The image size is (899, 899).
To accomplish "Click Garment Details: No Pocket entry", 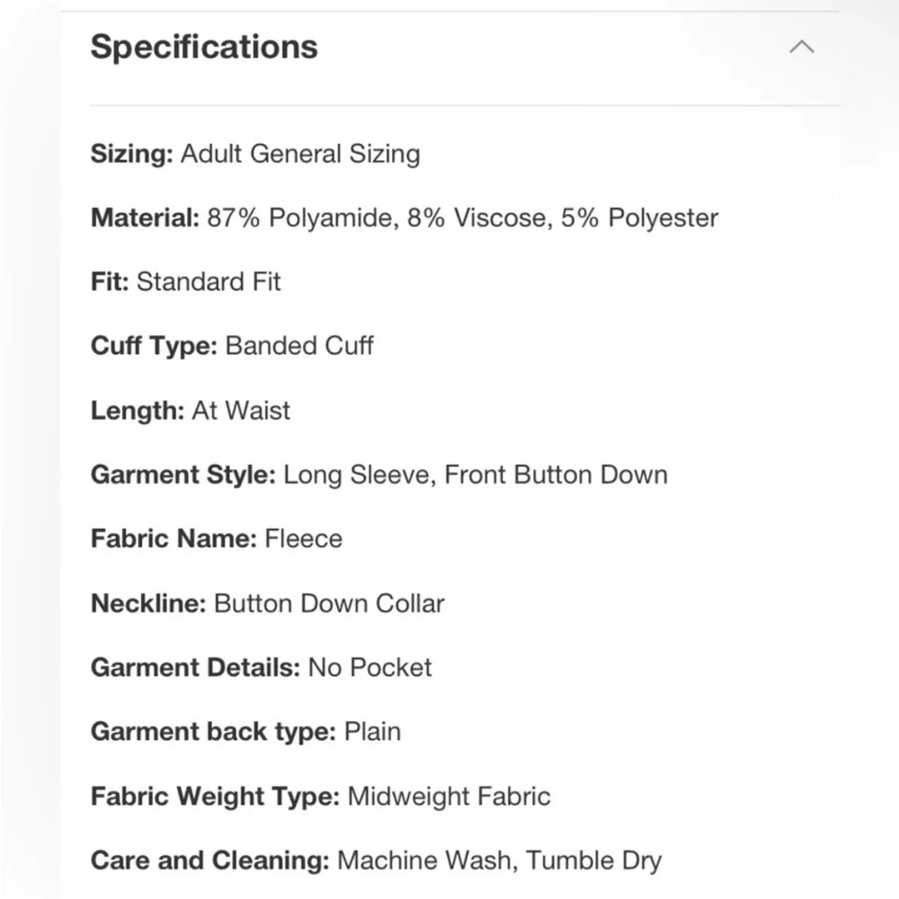I will (262, 667).
